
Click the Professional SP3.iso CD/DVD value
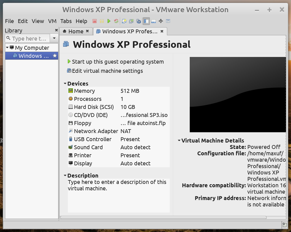tap(144, 115)
